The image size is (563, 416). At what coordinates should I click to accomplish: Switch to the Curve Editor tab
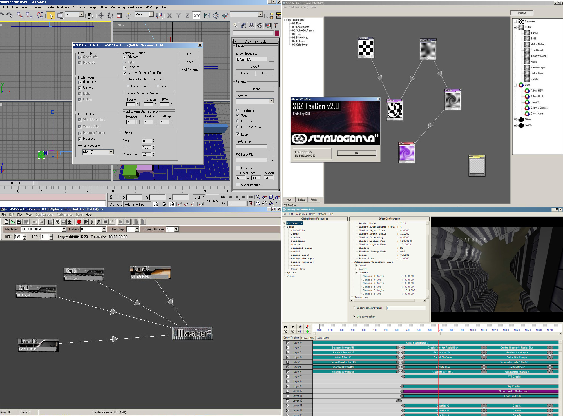[x=308, y=338]
